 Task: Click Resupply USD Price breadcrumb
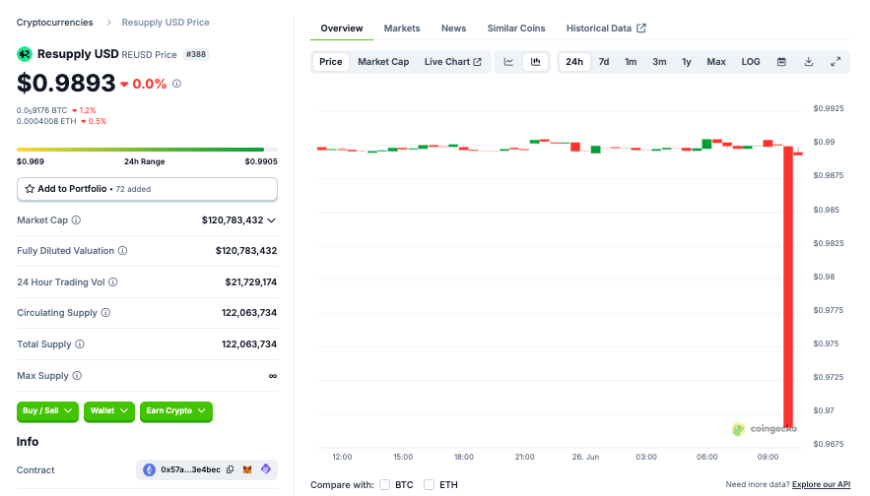[166, 23]
